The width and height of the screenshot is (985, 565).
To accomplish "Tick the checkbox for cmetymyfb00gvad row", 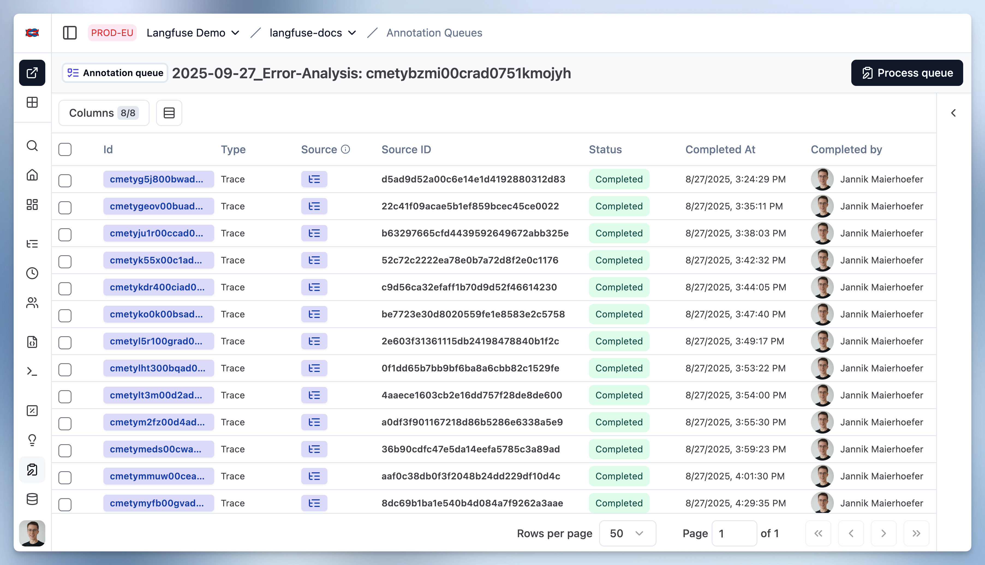I will (x=65, y=504).
